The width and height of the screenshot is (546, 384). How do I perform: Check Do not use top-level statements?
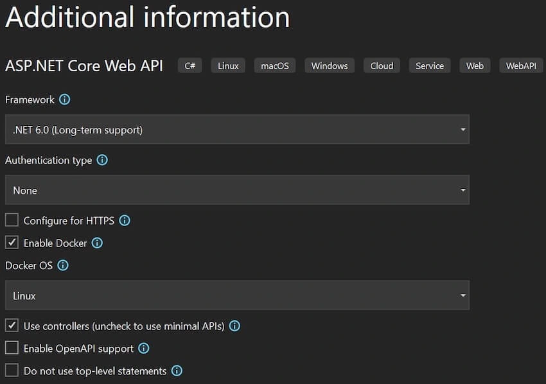12,371
